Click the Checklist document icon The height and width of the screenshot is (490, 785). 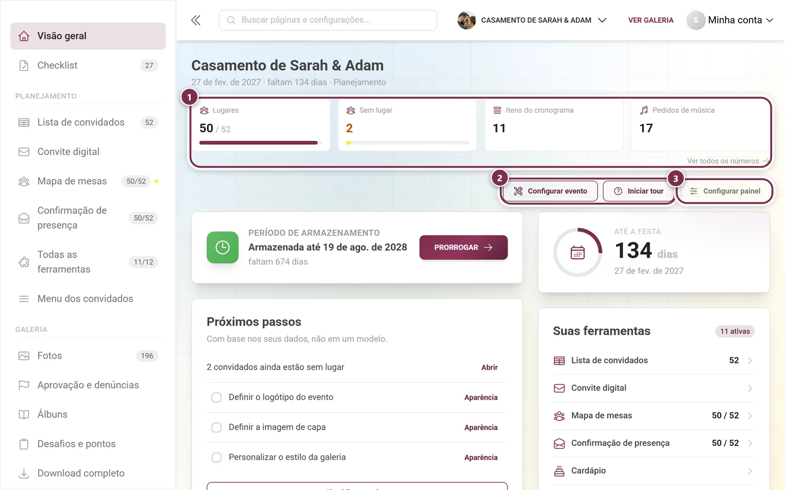24,65
